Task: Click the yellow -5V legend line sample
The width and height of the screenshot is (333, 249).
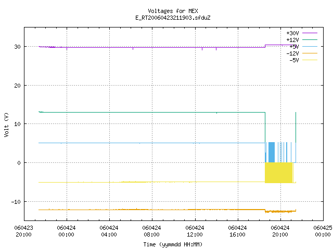Action: [x=310, y=60]
